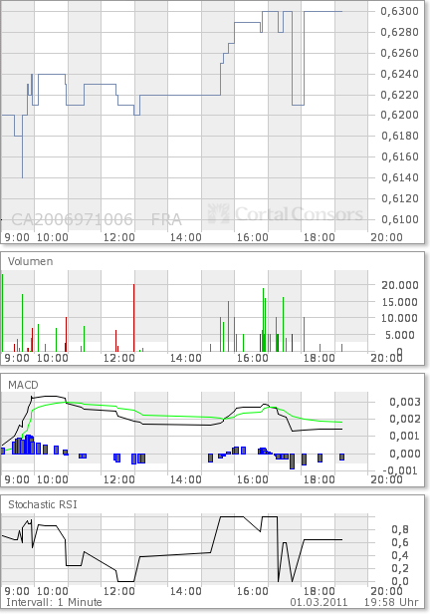
Task: Click the 15.000 volume axis value
Action: click(399, 302)
